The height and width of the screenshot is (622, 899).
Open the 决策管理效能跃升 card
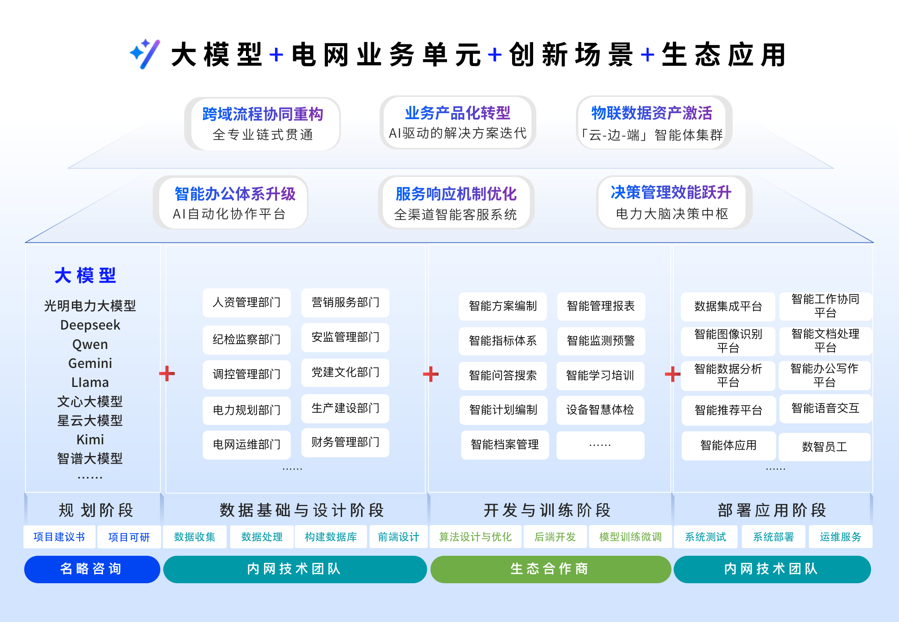674,202
